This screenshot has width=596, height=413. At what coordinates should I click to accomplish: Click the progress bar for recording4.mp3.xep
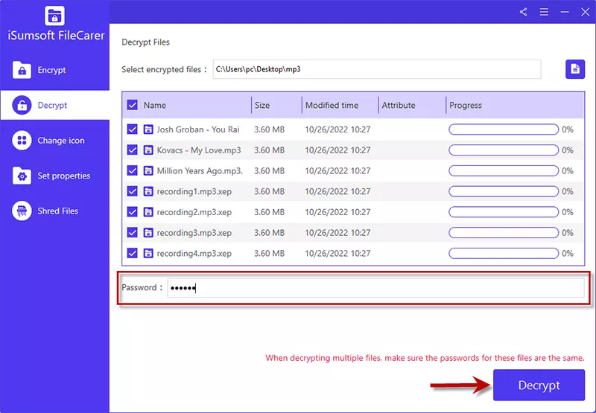click(x=503, y=253)
